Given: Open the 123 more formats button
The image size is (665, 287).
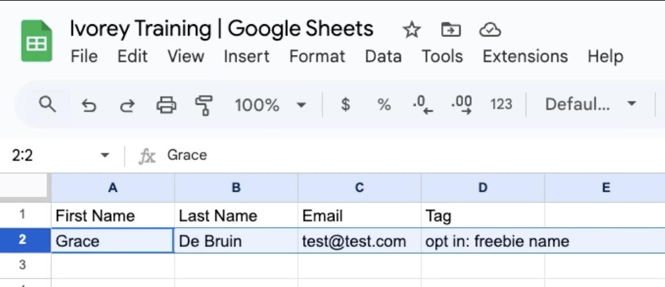Looking at the screenshot, I should (501, 105).
